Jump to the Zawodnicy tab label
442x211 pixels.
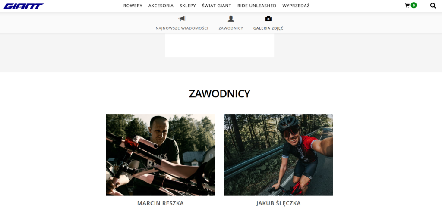pos(231,28)
